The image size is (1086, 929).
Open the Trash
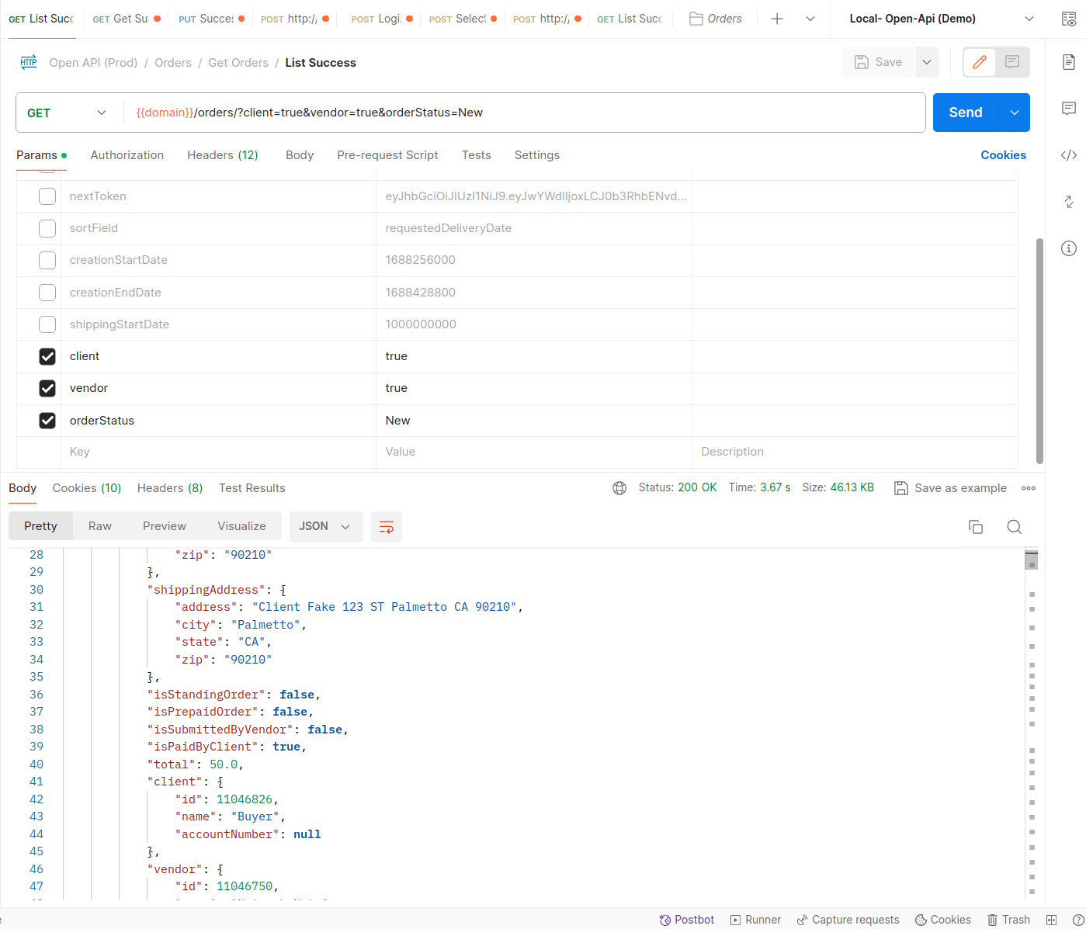click(1008, 920)
